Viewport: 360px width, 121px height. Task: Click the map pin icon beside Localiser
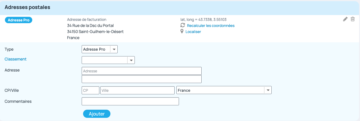[182, 32]
